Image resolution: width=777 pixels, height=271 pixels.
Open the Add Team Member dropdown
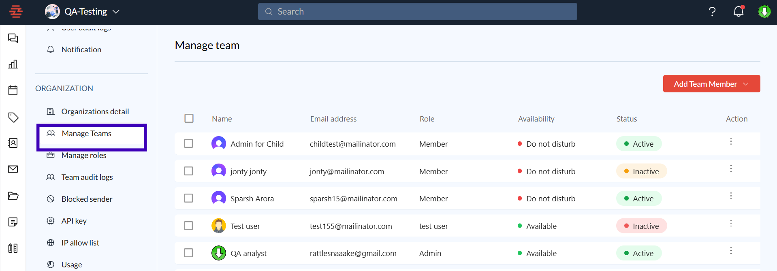click(711, 84)
